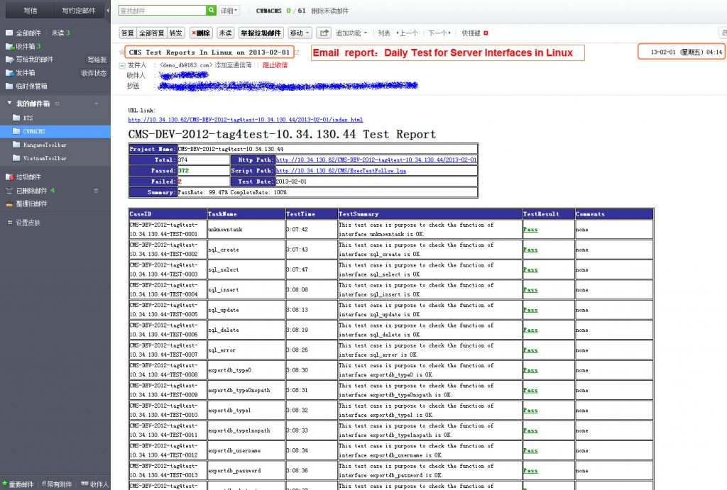
Task: Expand the 详细 advanced search dropdown
Action: click(x=229, y=11)
